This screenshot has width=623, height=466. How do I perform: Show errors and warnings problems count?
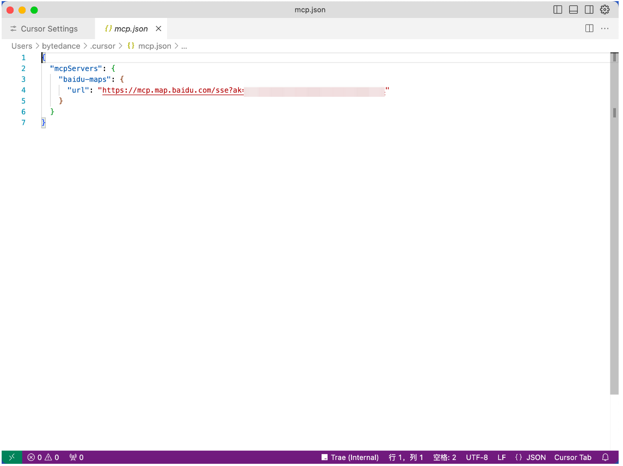(44, 457)
